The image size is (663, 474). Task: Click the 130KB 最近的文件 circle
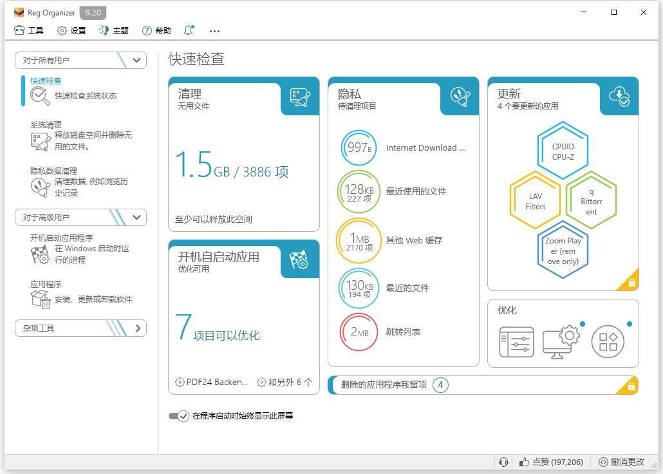[359, 289]
